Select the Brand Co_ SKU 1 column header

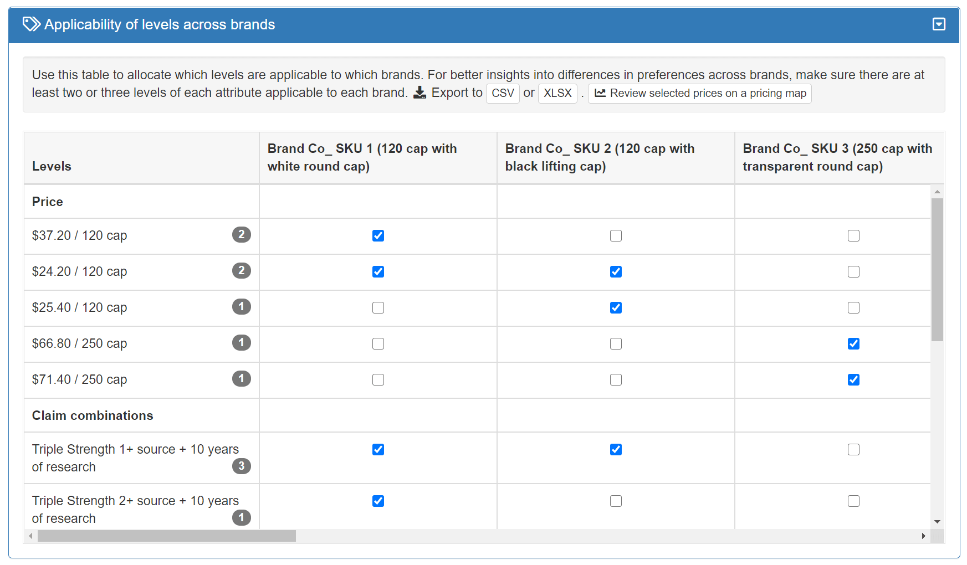(x=378, y=158)
